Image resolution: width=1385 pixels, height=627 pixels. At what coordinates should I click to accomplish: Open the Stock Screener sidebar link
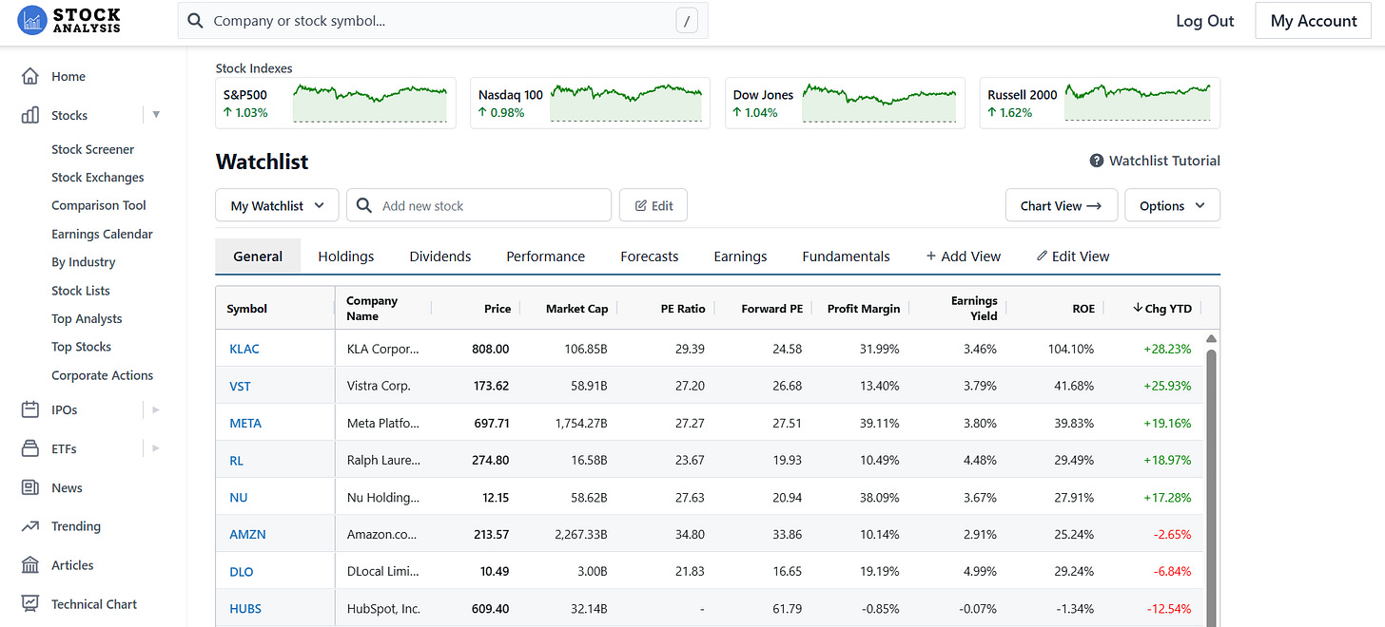pyautogui.click(x=92, y=149)
